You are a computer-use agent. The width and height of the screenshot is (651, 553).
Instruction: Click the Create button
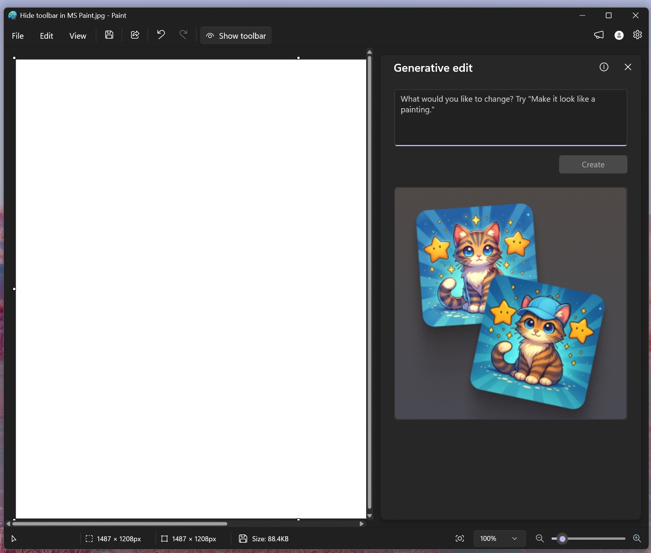[593, 164]
